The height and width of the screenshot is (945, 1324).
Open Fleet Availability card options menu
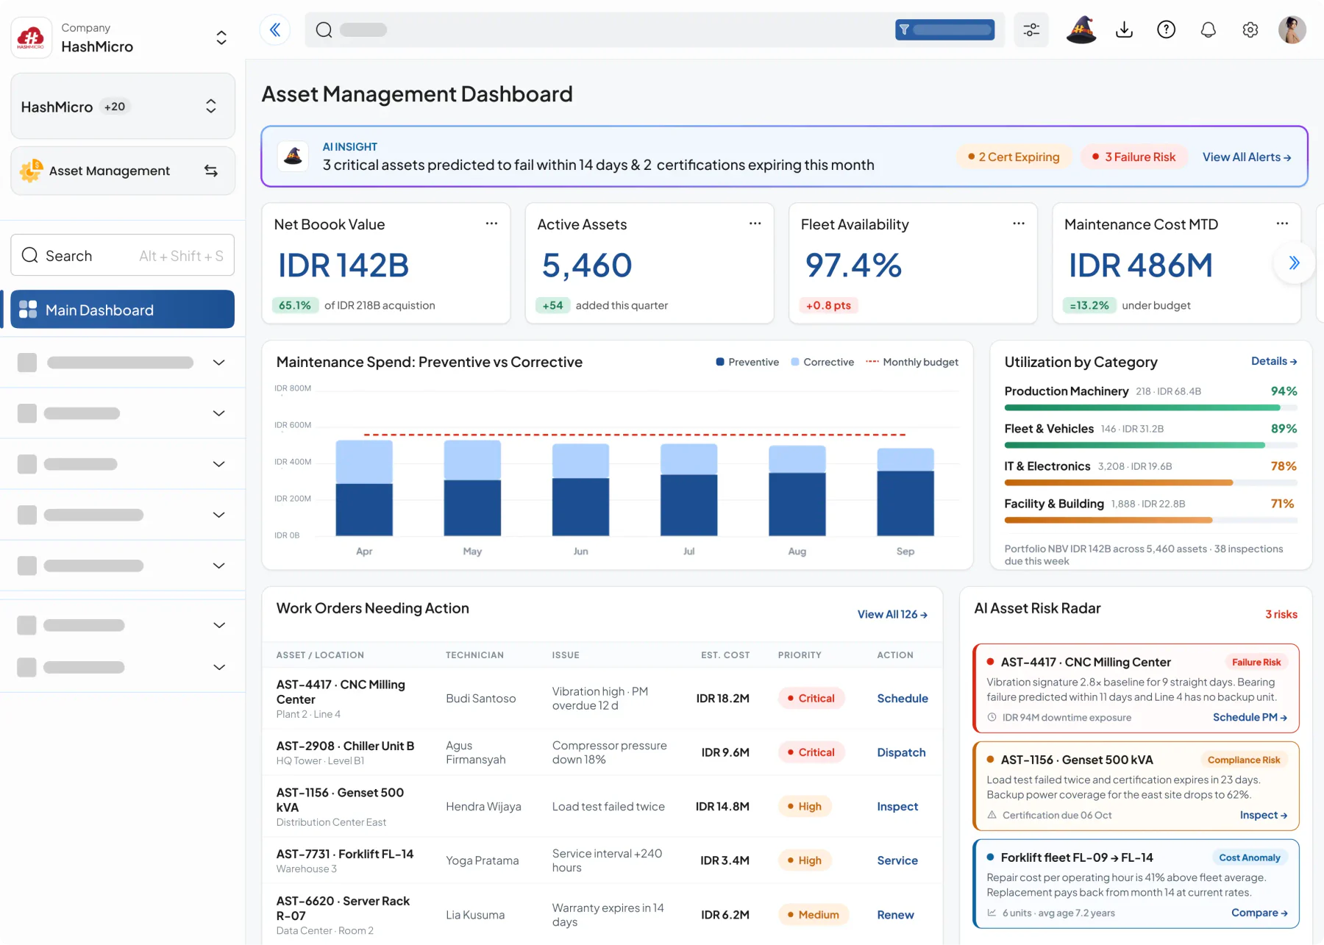coord(1018,224)
